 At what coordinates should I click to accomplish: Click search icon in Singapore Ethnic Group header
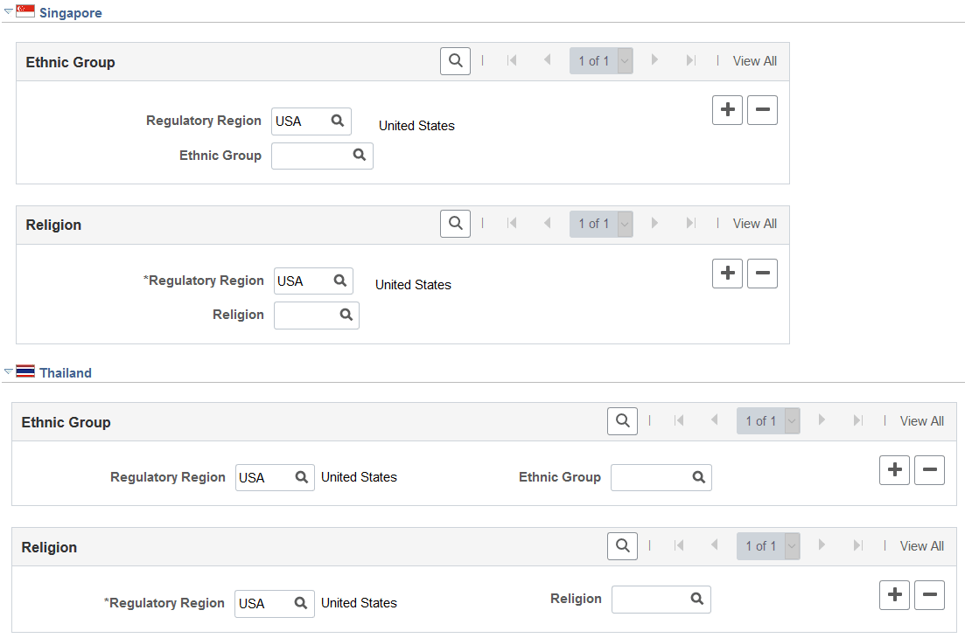456,61
